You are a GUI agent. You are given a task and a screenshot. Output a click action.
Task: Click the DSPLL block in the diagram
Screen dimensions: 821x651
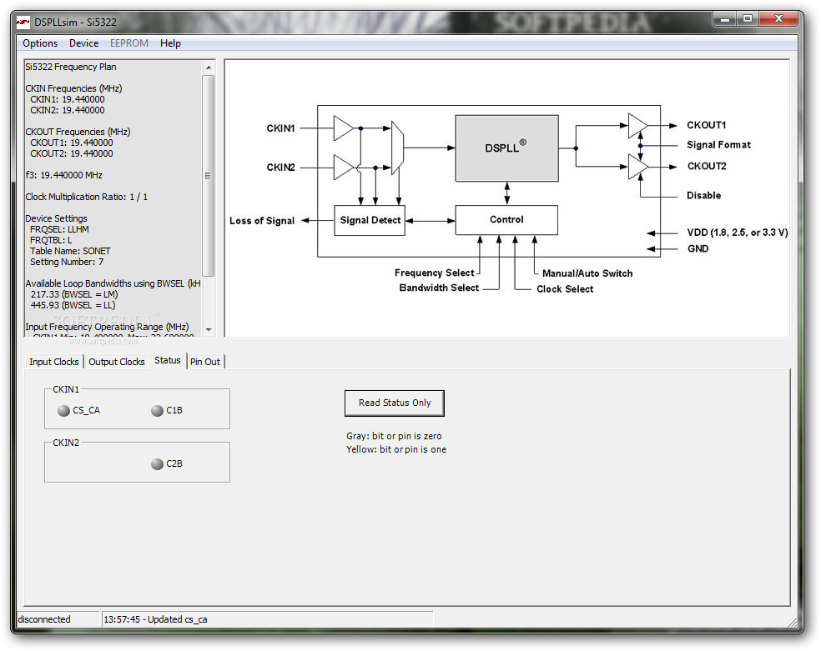pyautogui.click(x=506, y=148)
